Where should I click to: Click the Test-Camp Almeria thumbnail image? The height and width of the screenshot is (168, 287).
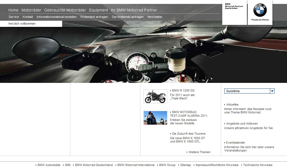click(155, 118)
